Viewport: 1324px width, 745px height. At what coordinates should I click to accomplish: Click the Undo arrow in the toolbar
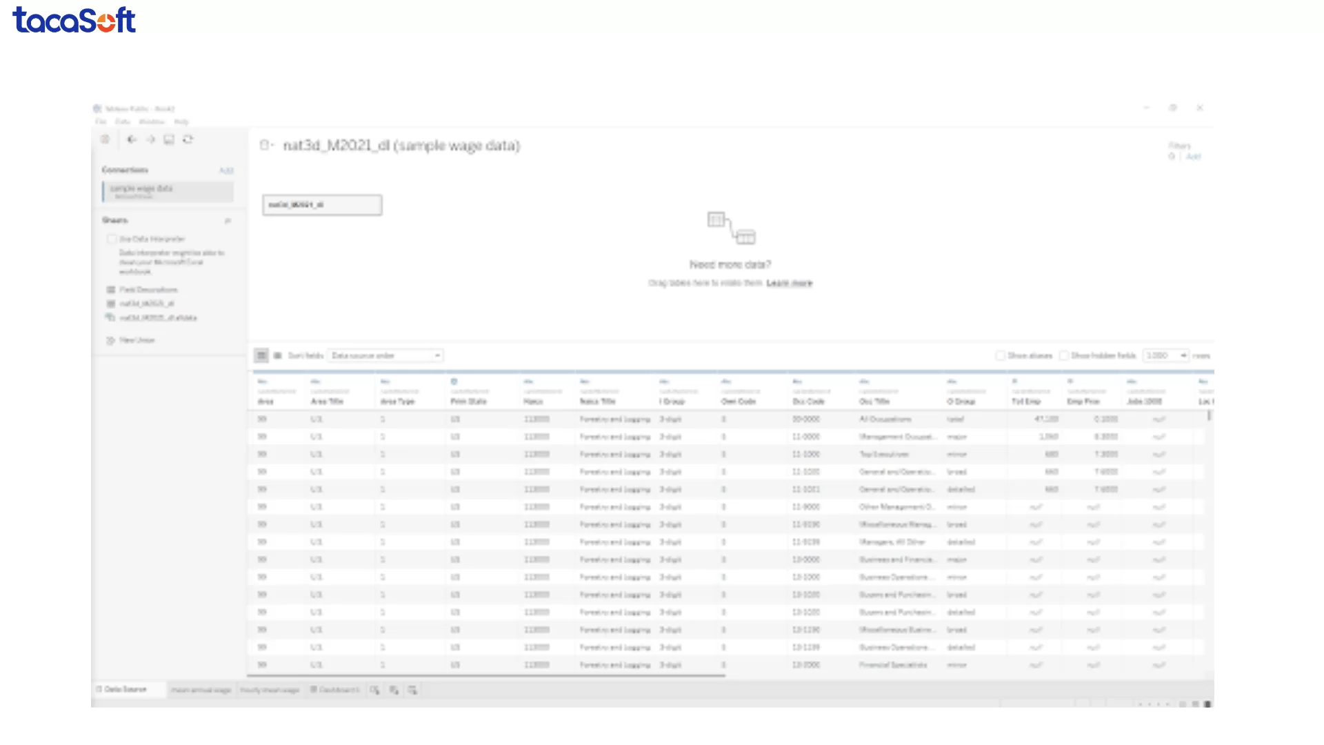(132, 139)
